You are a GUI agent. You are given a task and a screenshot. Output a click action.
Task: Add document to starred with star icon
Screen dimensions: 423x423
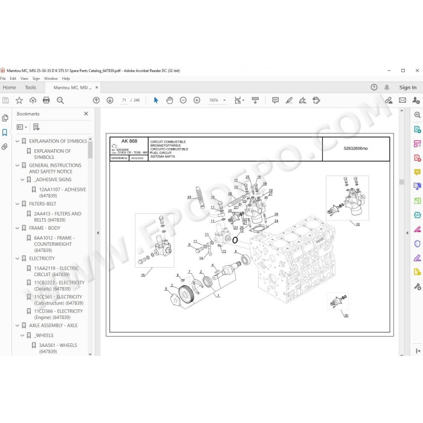pyautogui.click(x=19, y=100)
